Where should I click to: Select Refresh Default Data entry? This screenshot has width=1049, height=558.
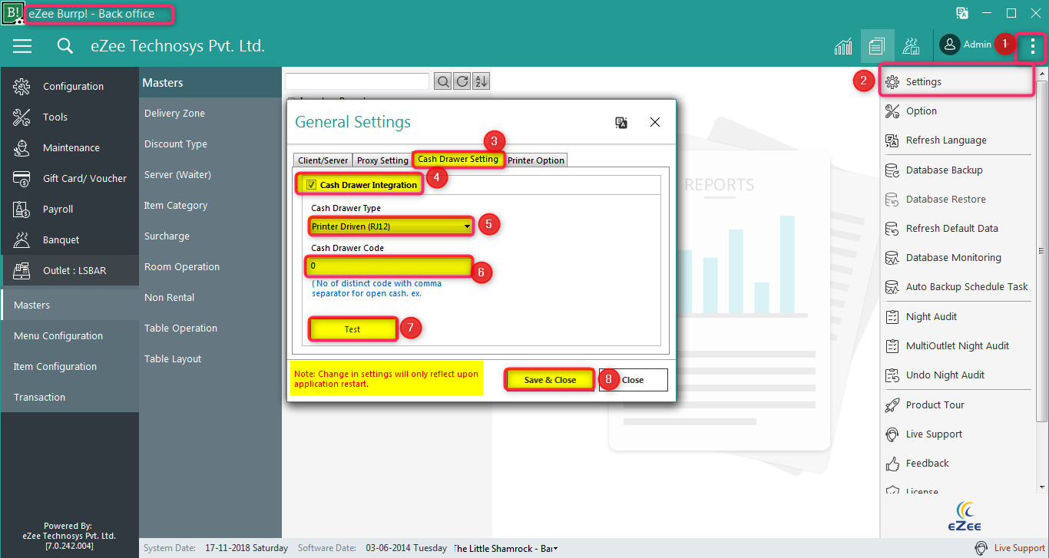click(x=957, y=228)
